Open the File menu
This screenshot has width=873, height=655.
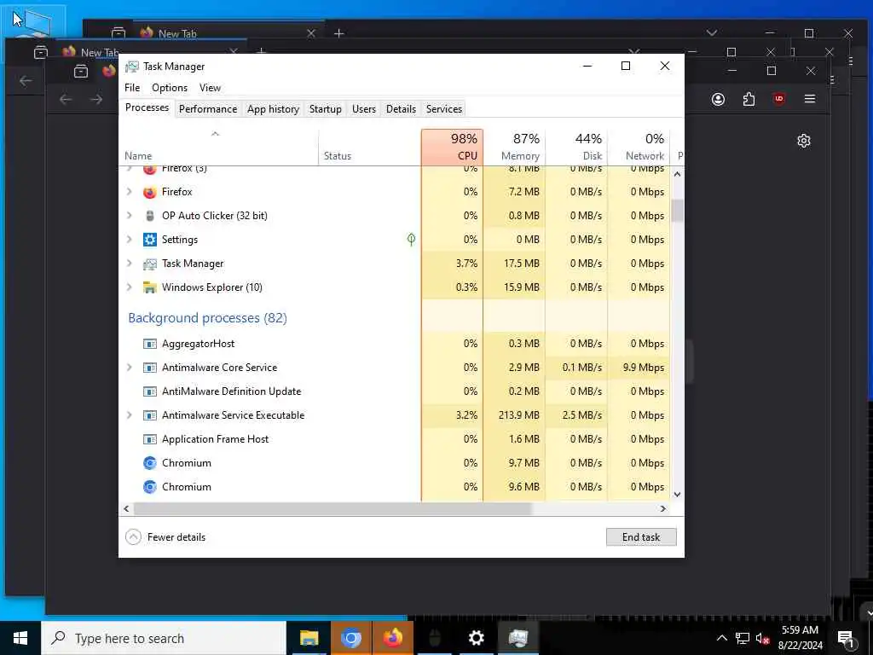132,88
